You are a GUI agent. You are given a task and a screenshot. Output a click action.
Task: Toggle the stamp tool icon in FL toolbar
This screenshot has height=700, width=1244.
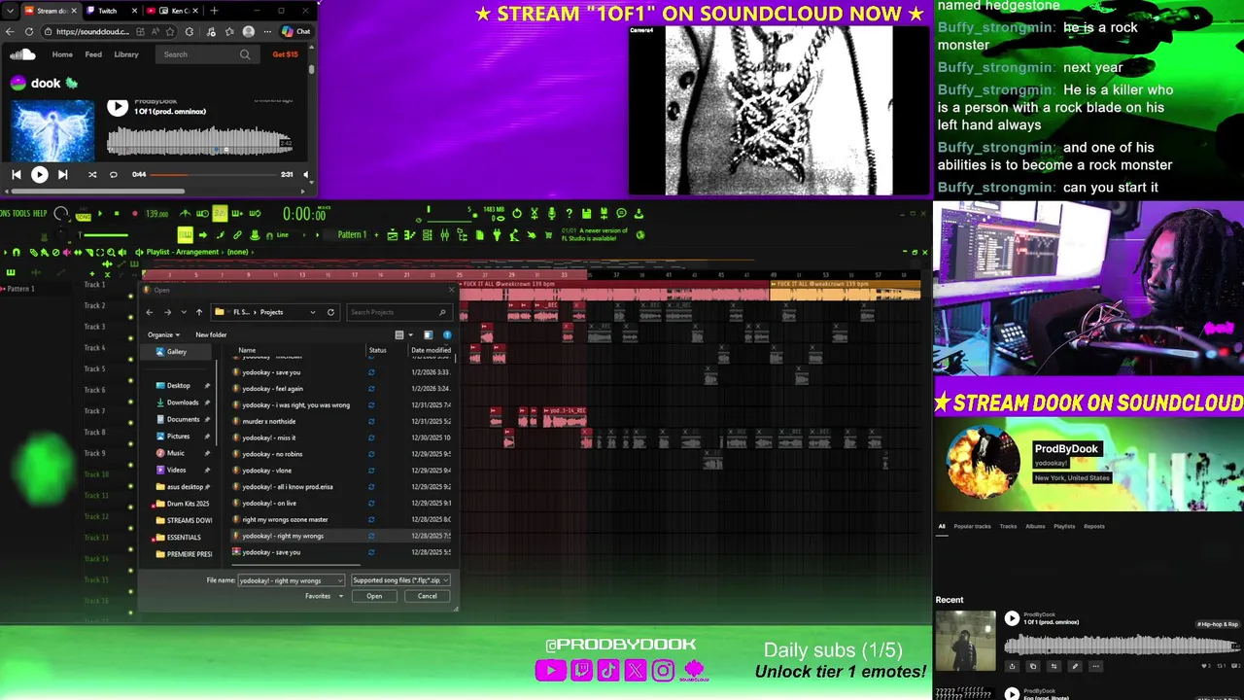coord(256,234)
